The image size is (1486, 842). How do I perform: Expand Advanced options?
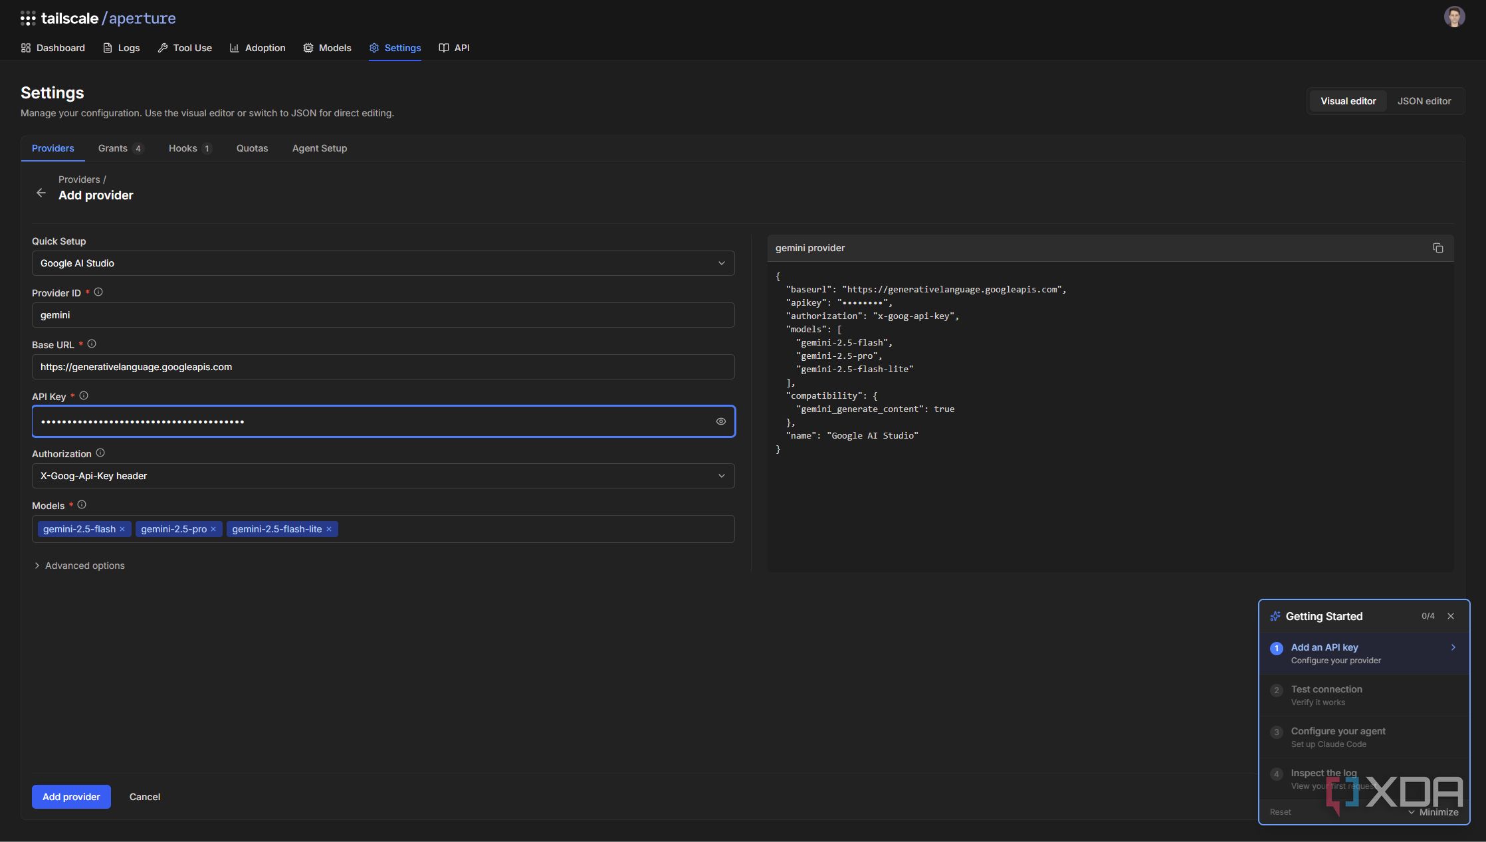(79, 566)
